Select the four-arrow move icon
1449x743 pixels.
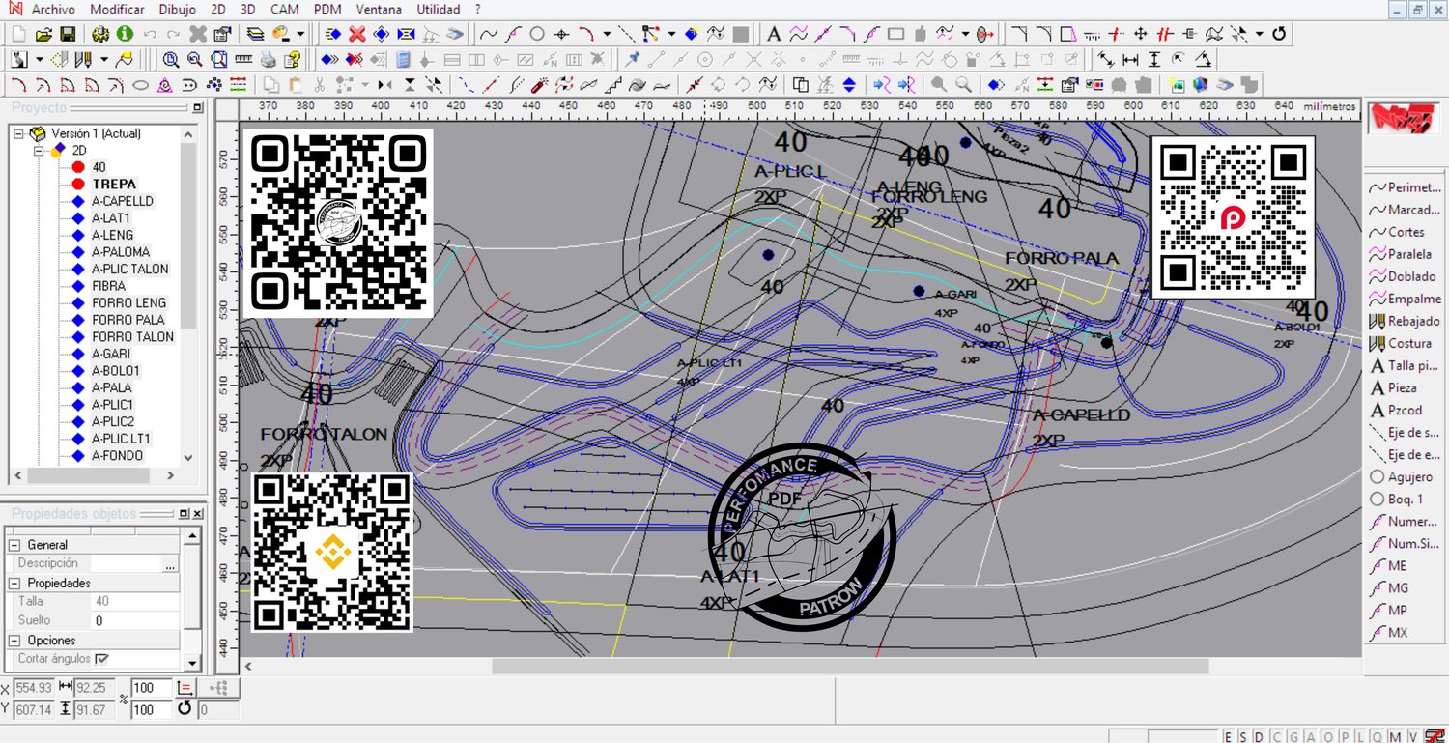1141,34
